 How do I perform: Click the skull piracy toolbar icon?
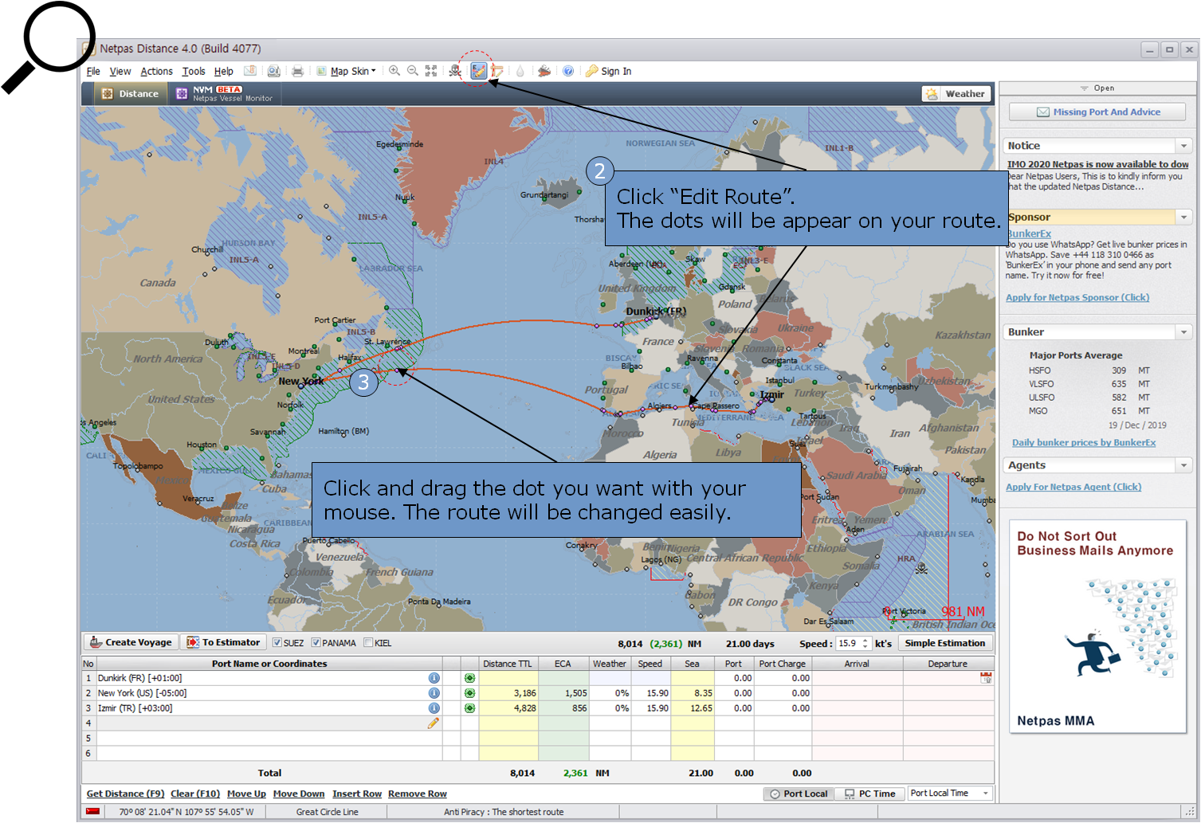(x=455, y=71)
